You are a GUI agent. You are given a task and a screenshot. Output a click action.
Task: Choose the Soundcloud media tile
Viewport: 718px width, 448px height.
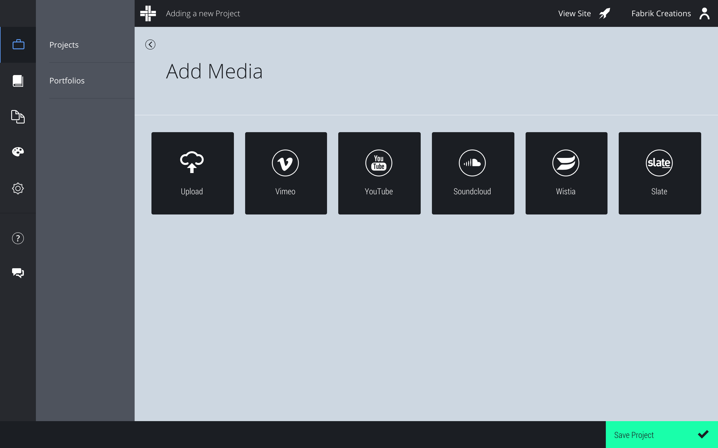pos(473,173)
